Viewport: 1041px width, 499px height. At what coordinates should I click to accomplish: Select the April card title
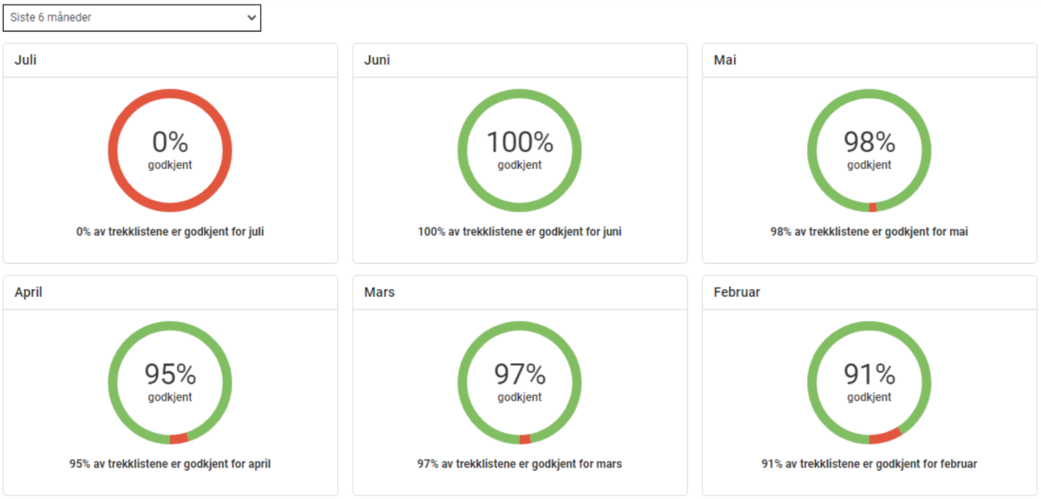pos(28,293)
